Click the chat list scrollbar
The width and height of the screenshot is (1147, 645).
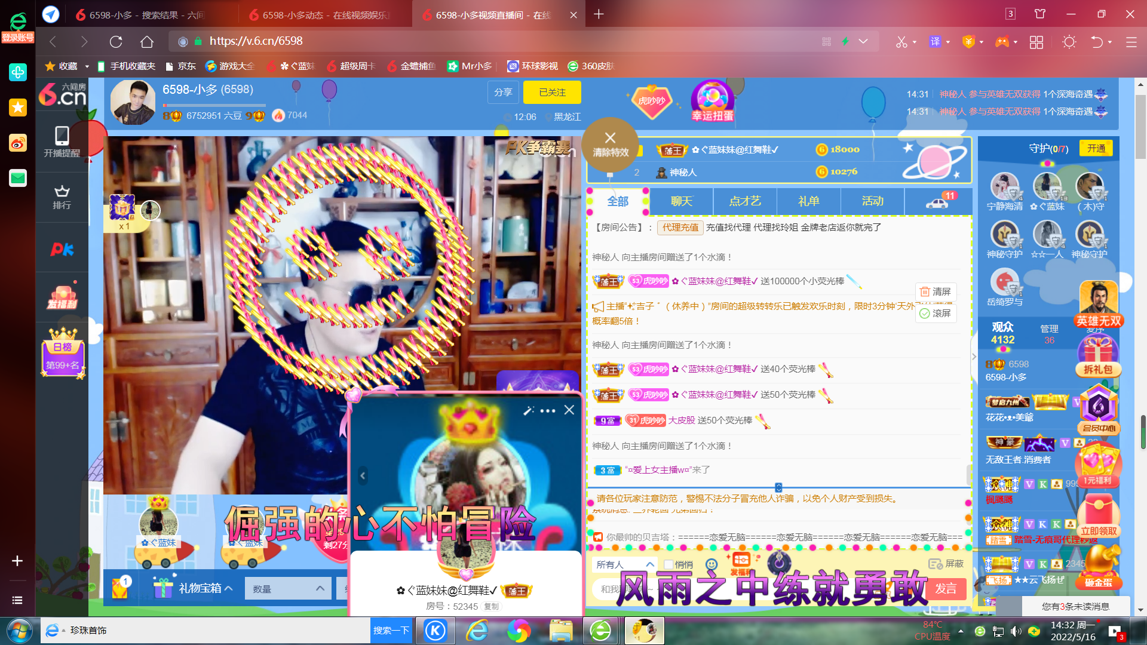click(x=968, y=475)
